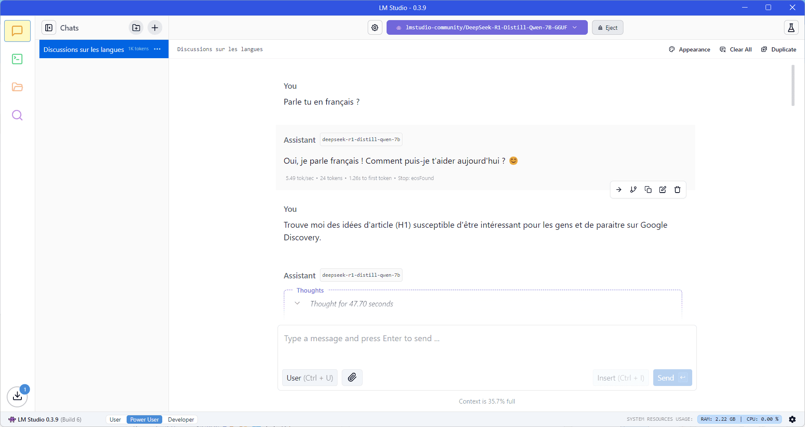The image size is (805, 427).
Task: Open the downloads panel icon
Action: 17,396
